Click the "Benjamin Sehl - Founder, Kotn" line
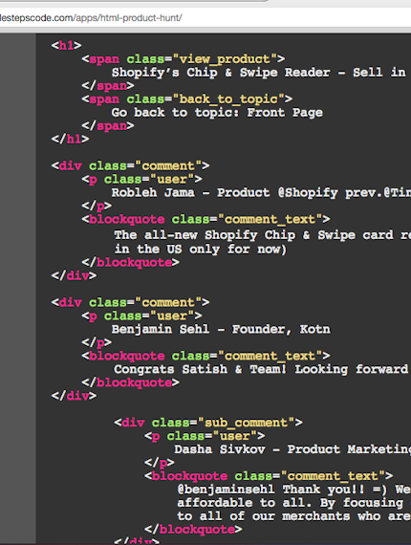Screen dimensions: 411x545 [x=221, y=329]
